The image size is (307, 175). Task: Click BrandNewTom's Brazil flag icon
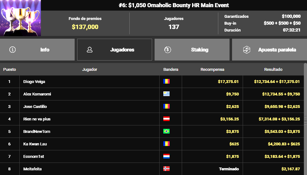coord(166,131)
